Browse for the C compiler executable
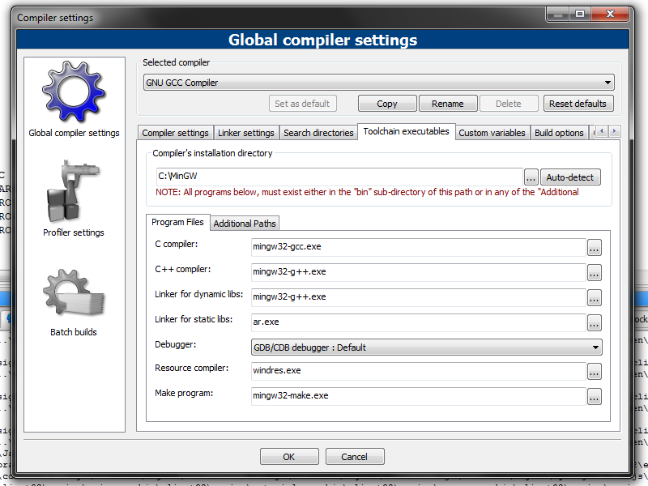Image resolution: width=648 pixels, height=486 pixels. click(x=594, y=247)
